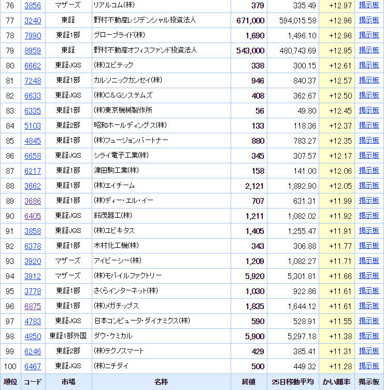
Task: Open 掲示板 link for (株)東京機械製作所
Action: click(369, 110)
